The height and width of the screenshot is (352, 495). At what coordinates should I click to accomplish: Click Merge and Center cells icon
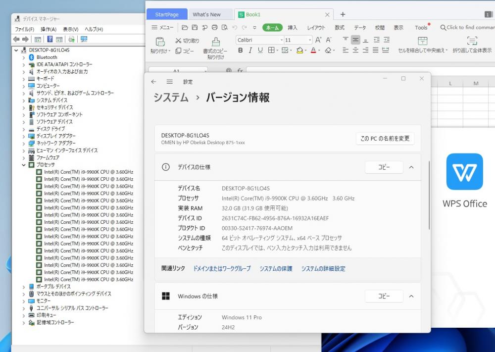click(x=422, y=41)
